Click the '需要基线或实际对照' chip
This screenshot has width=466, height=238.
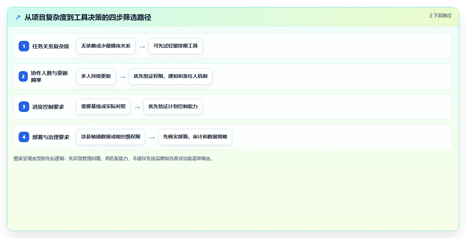coord(103,107)
